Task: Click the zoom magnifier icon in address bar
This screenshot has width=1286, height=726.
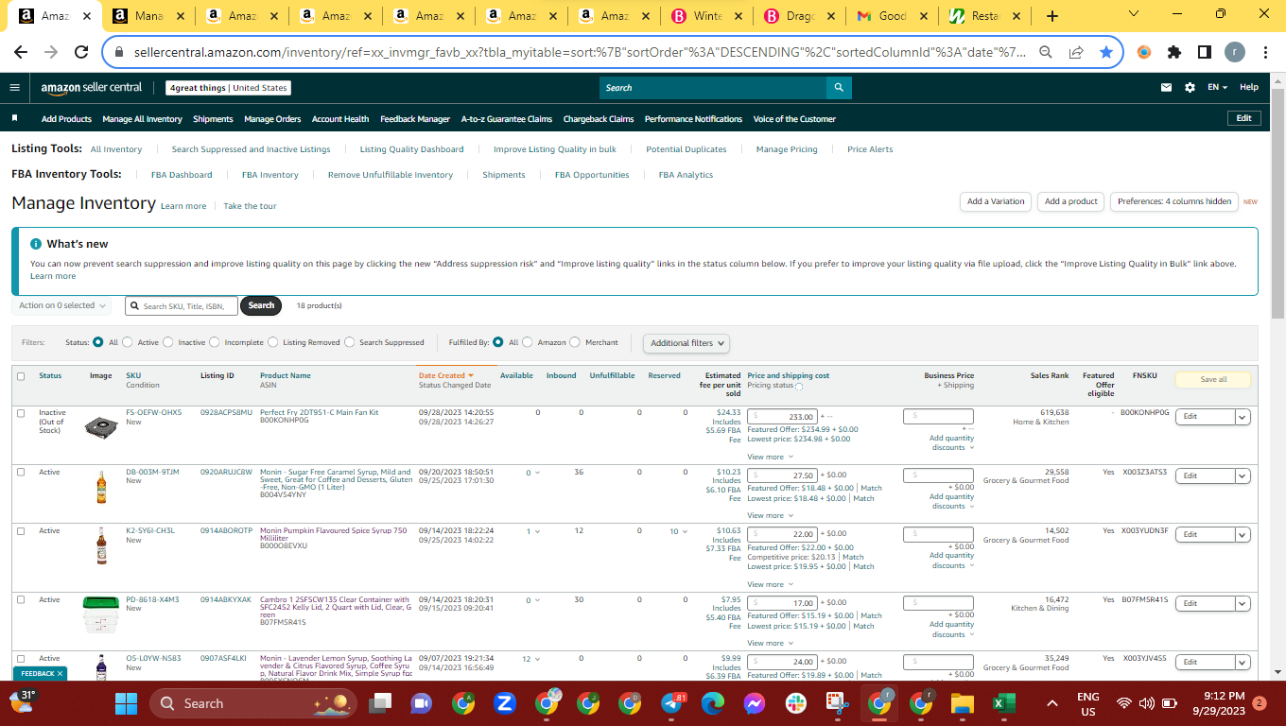Action: (1046, 53)
